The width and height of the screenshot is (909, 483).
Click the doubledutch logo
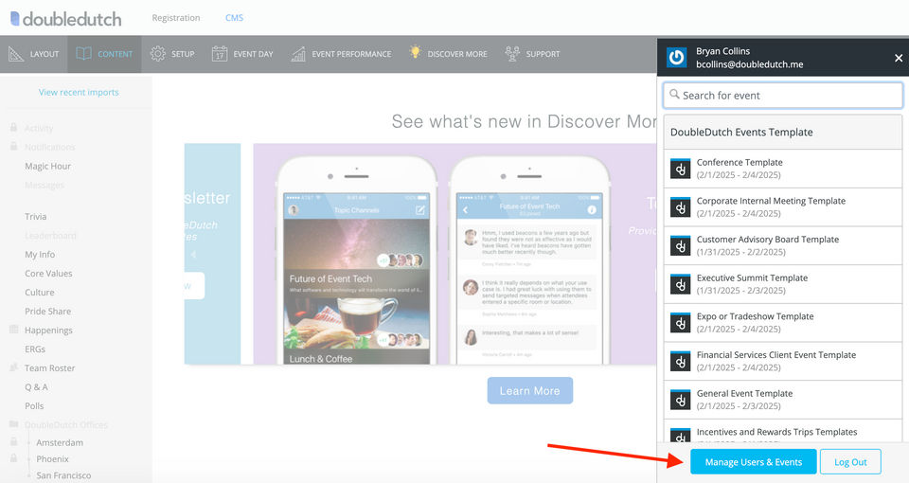66,19
